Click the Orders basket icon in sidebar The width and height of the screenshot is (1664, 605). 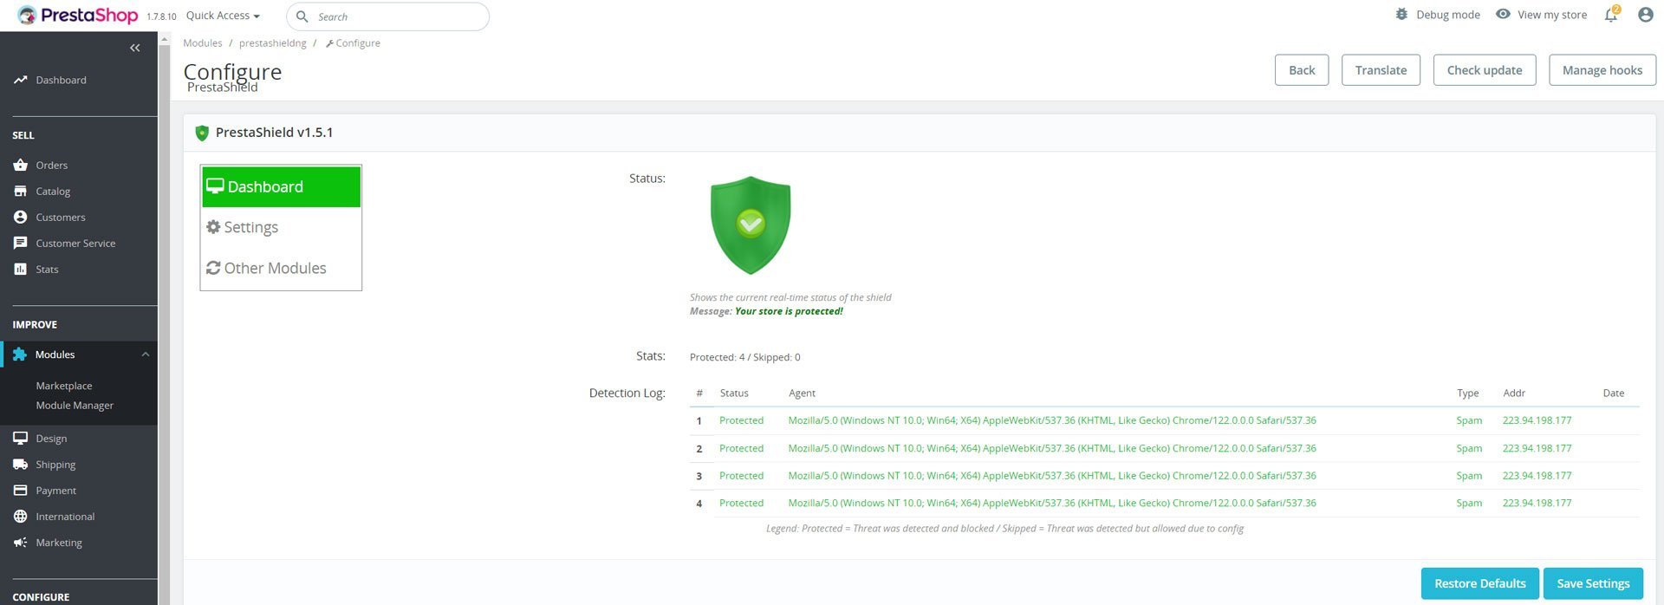pos(21,165)
